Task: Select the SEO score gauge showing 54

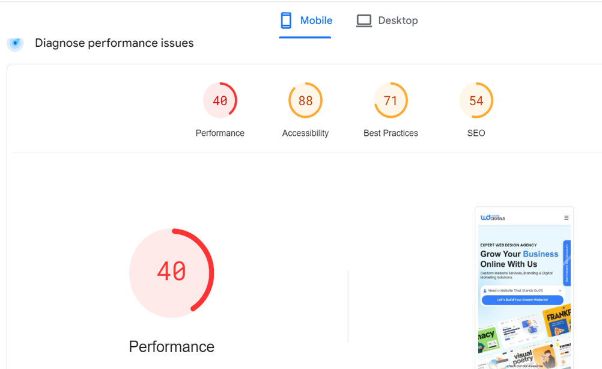Action: [x=476, y=100]
